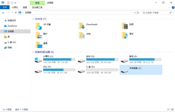Image resolution: width=175 pixels, height=112 pixels.
Task: Open the address bar history dropdown
Action: [135, 13]
